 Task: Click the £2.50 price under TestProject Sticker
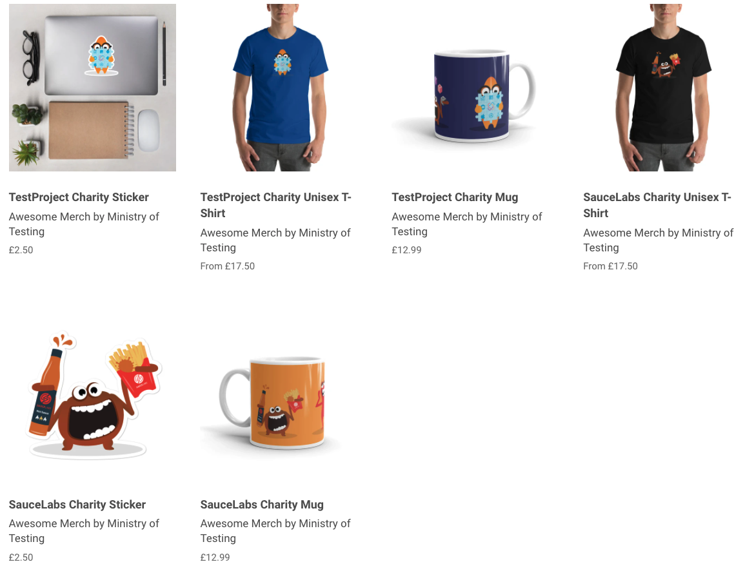(21, 250)
